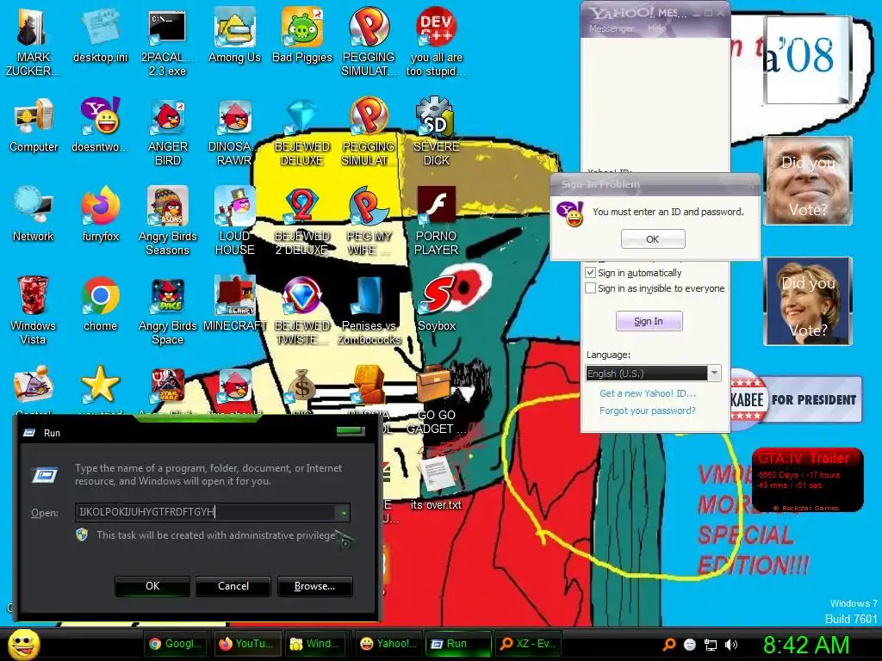Click Cancel in the Run dialog
Image resolution: width=882 pixels, height=661 pixels.
233,585
